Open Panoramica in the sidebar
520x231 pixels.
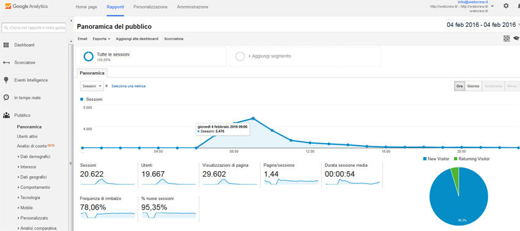pyautogui.click(x=29, y=127)
